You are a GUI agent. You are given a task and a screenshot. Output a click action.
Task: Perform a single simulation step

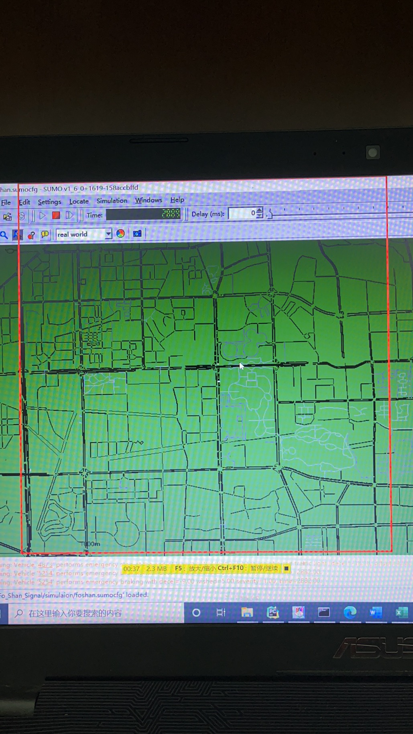coord(69,215)
